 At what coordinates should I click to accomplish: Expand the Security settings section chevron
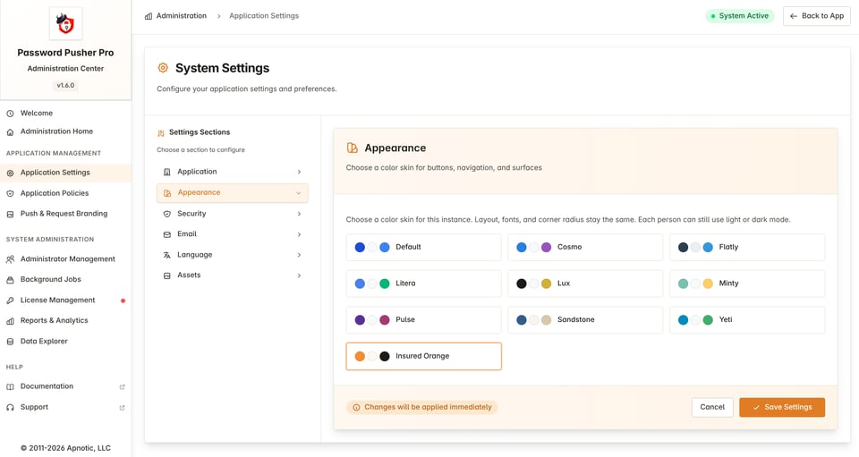pos(299,214)
